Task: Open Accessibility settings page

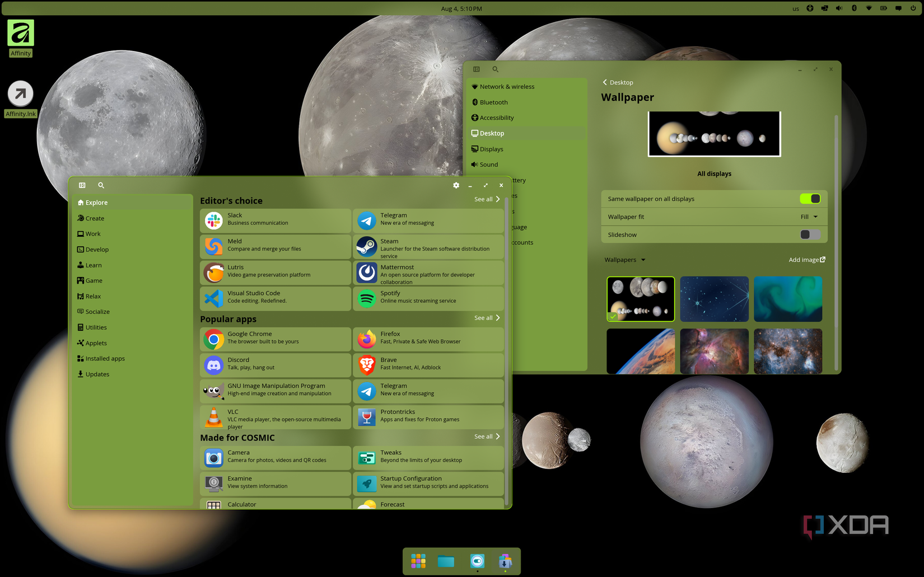Action: 527,118
